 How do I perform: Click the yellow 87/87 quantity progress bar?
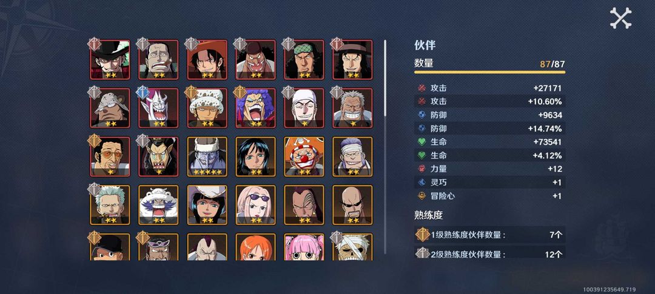coord(489,72)
